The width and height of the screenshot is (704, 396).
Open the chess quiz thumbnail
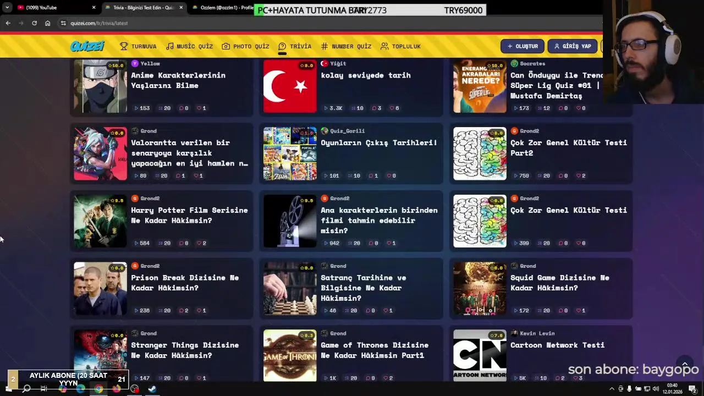290,289
